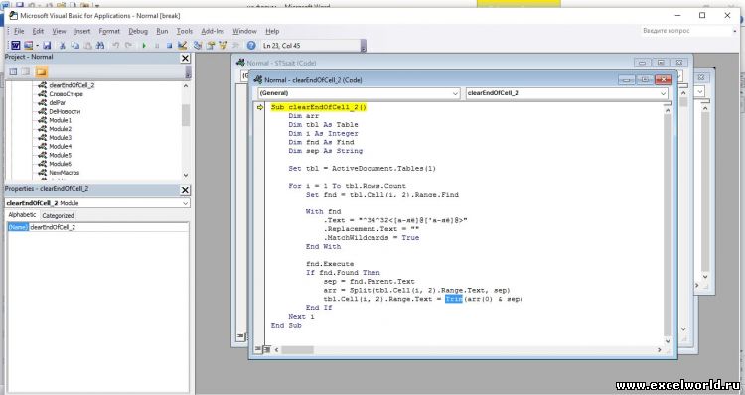Stop execution with the Reset square icon
Screen dimensions: 745x395
click(169, 45)
